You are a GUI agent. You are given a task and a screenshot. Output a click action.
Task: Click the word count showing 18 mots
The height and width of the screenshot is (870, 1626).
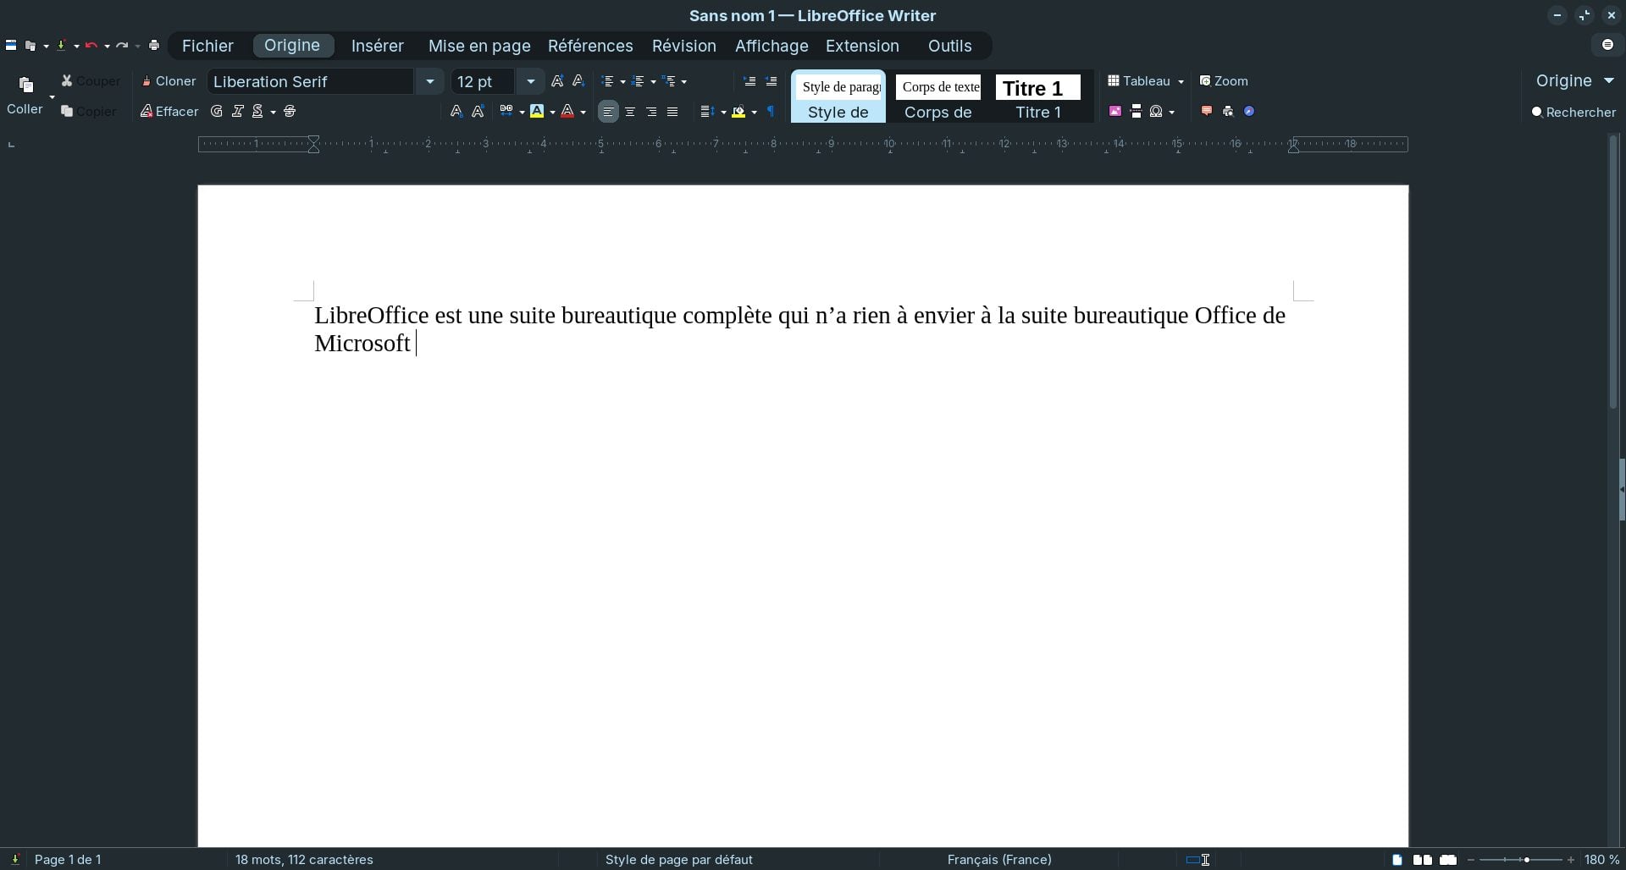(304, 859)
